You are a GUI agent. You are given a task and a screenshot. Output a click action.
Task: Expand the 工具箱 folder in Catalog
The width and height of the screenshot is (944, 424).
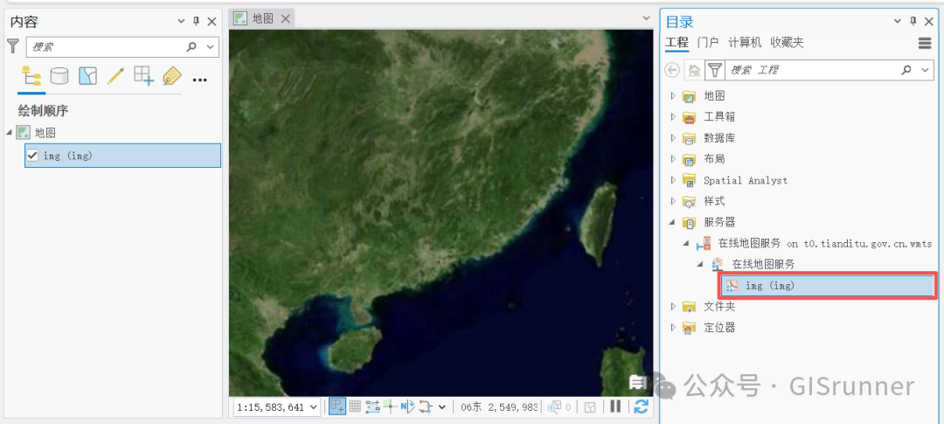673,117
